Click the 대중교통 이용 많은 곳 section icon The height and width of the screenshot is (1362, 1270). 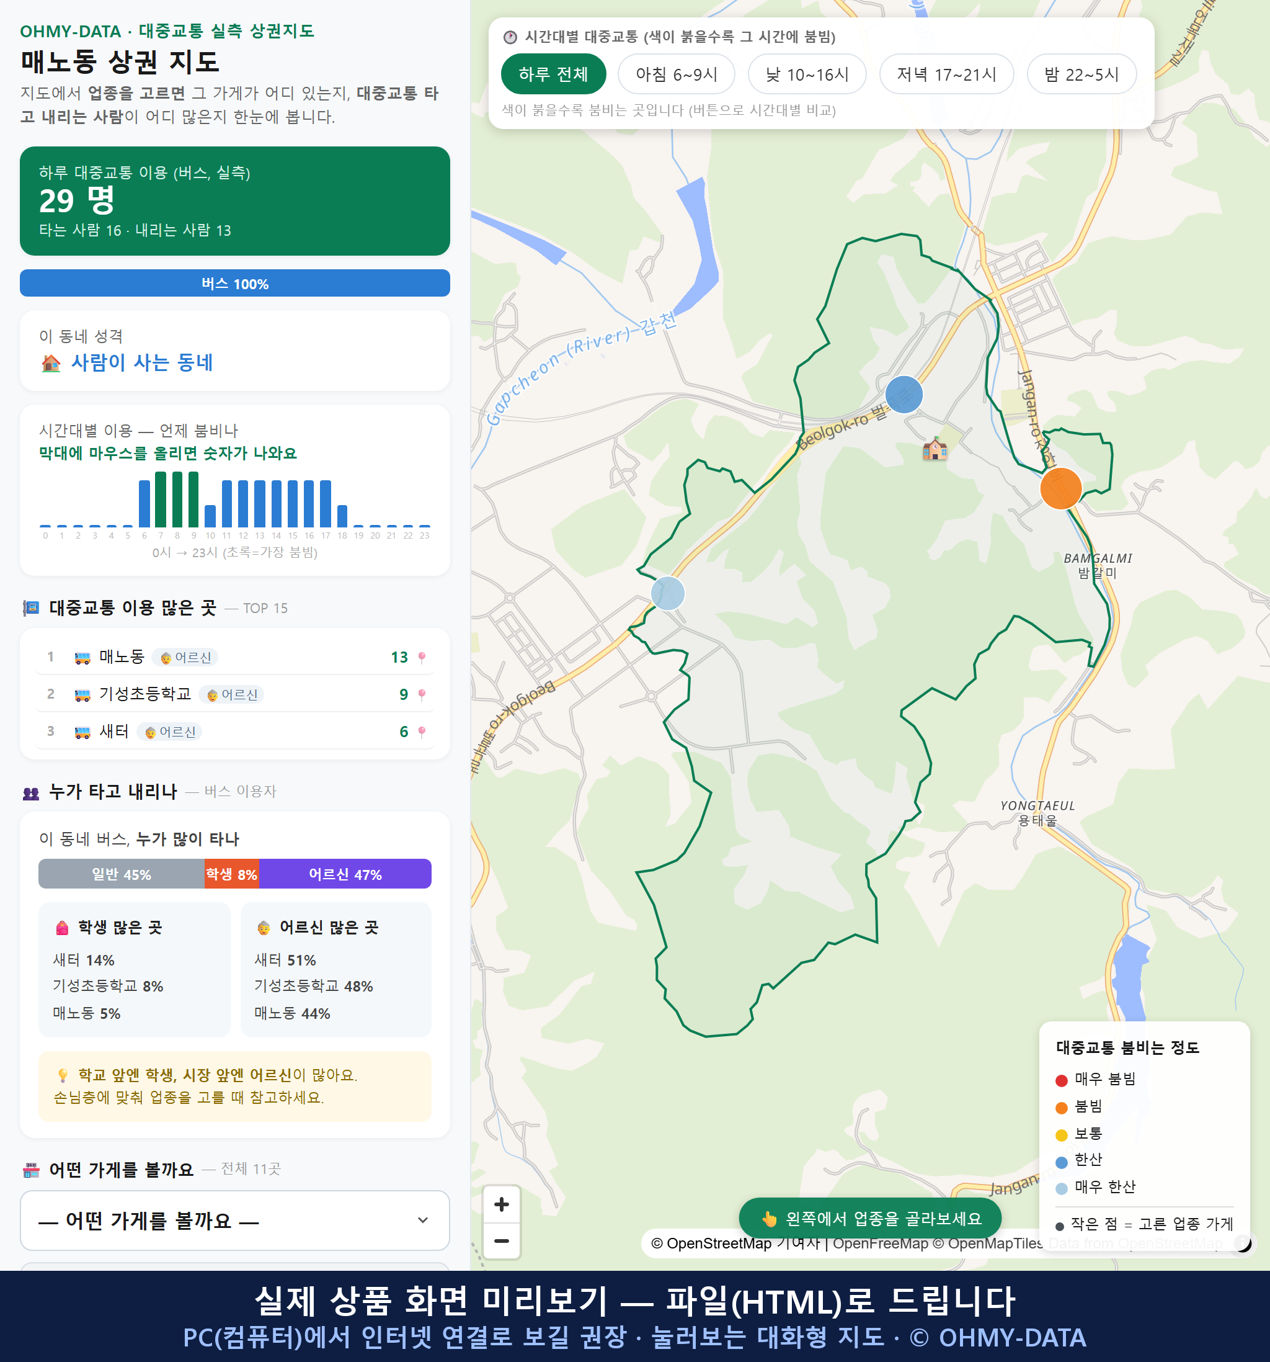tap(31, 607)
